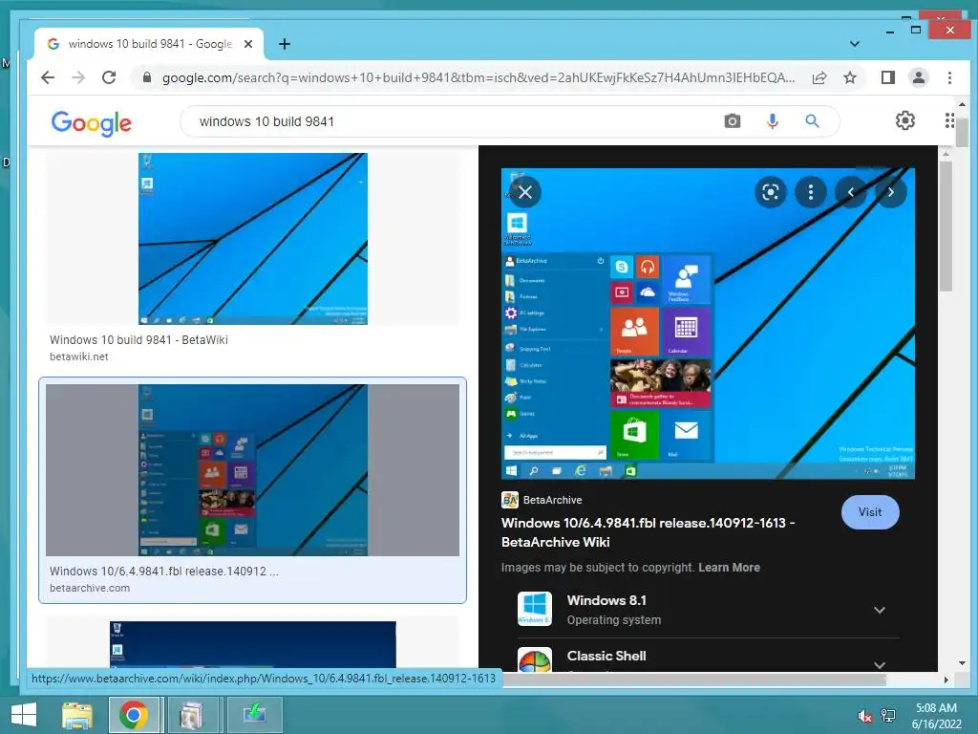Image resolution: width=978 pixels, height=734 pixels.
Task: Start voice search with the microphone
Action: pyautogui.click(x=772, y=121)
